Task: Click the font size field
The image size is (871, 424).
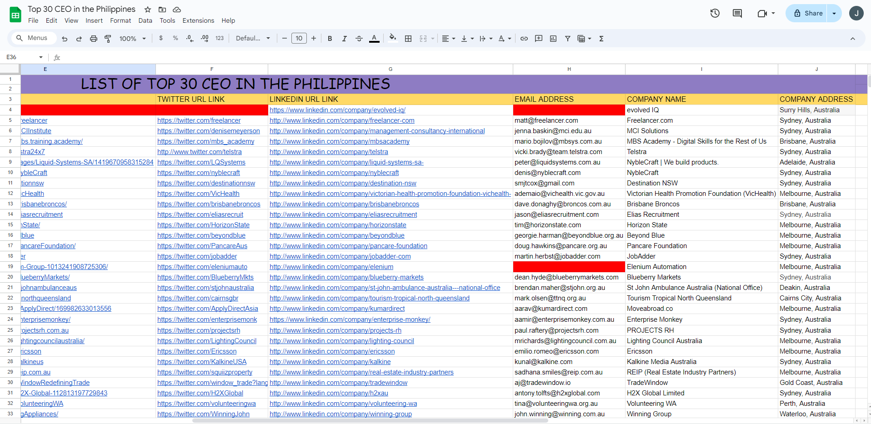Action: pyautogui.click(x=299, y=39)
